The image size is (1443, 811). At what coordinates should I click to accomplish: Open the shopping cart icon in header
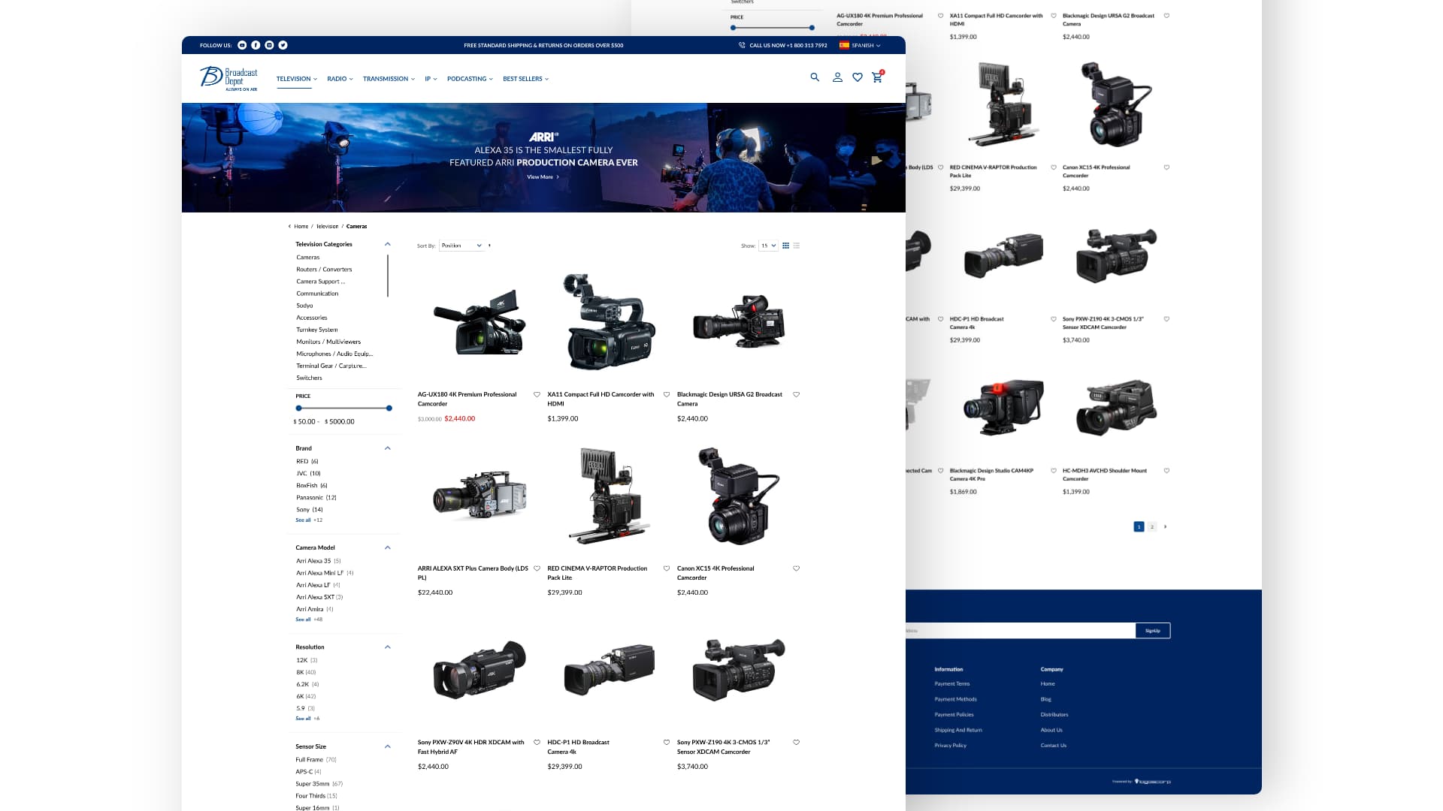tap(877, 77)
